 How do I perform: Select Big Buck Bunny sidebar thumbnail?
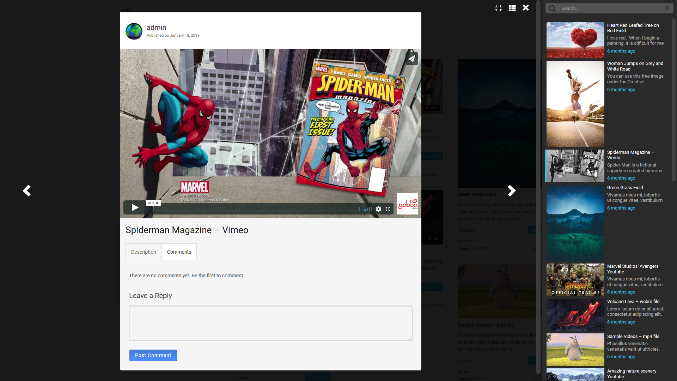coord(575,350)
